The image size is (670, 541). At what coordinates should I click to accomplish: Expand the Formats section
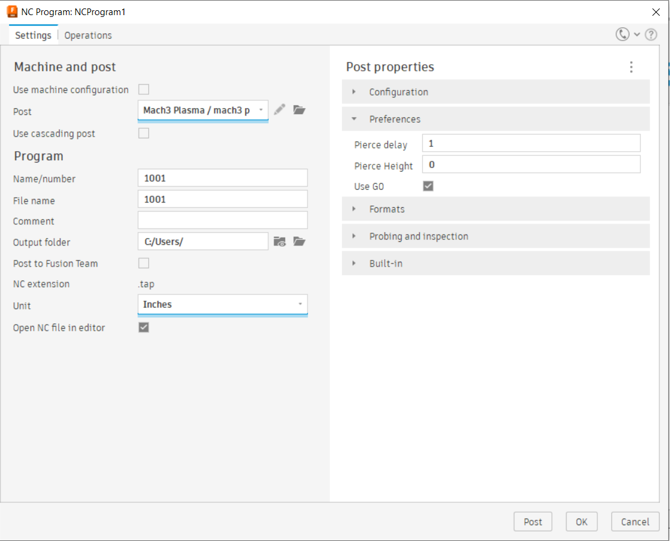click(387, 209)
